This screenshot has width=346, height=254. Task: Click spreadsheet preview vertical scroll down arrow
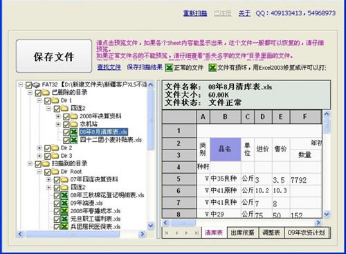327,215
